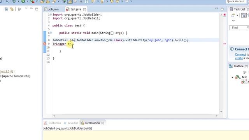
Task: Click 'Tringger' text on line 9
Action: point(59,44)
